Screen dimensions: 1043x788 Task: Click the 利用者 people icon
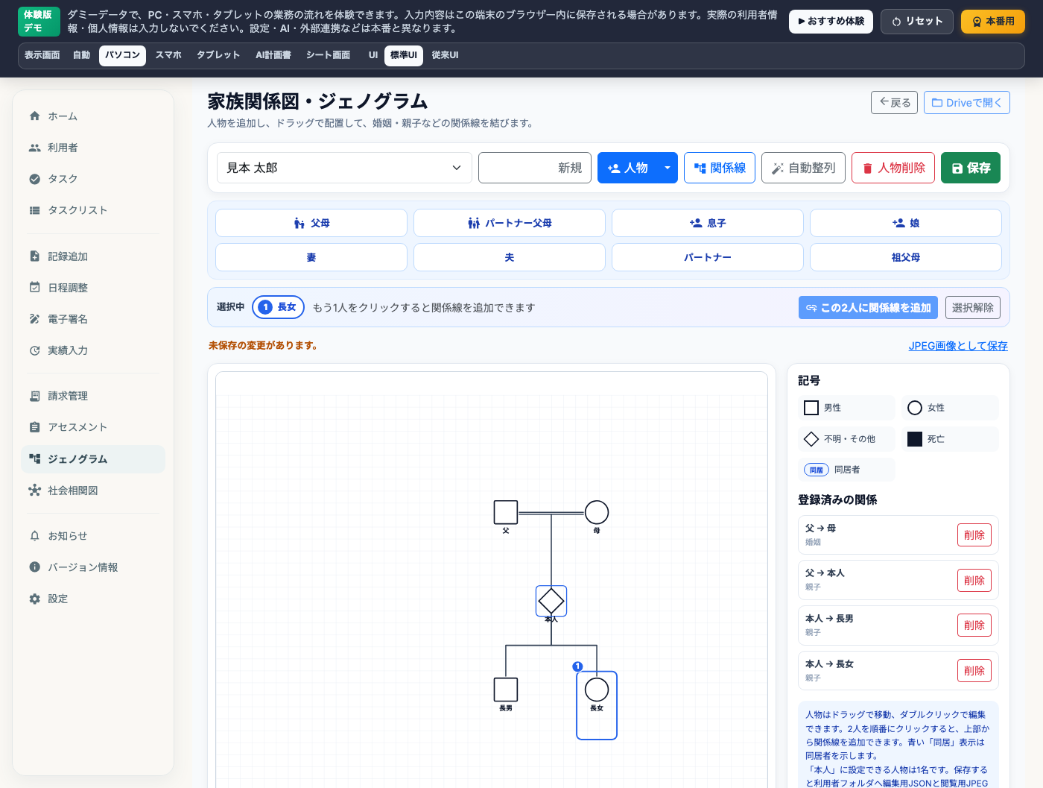pyautogui.click(x=34, y=148)
